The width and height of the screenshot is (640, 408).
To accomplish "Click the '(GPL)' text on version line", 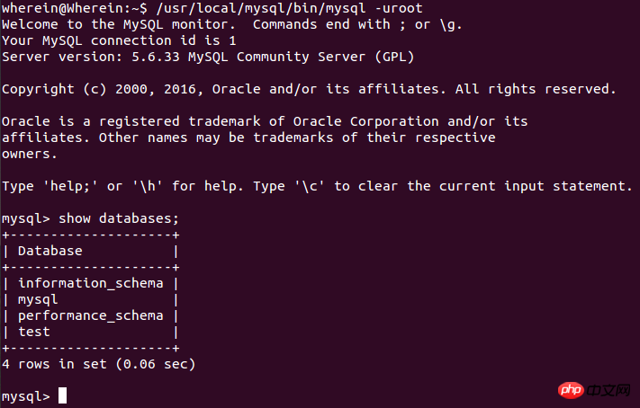I will [x=394, y=57].
